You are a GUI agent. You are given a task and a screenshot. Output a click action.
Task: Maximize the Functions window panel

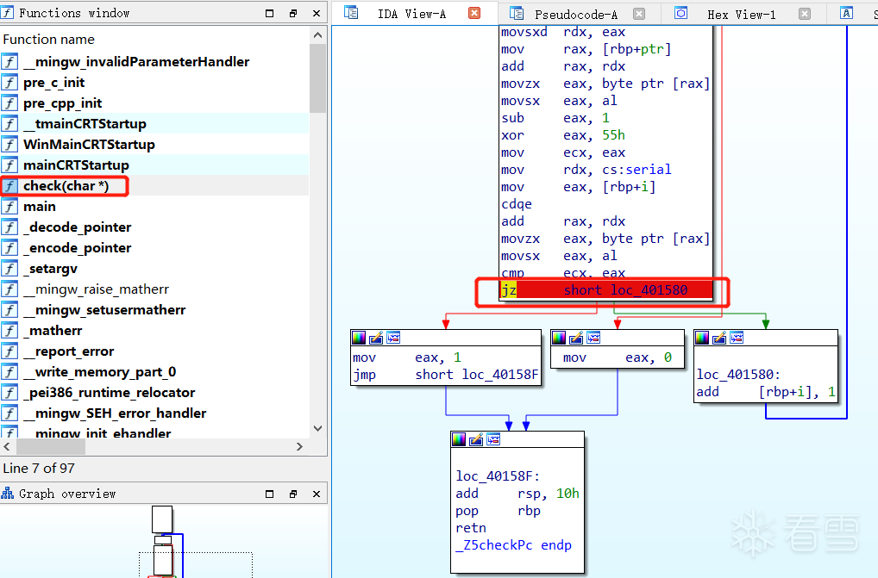tap(269, 14)
